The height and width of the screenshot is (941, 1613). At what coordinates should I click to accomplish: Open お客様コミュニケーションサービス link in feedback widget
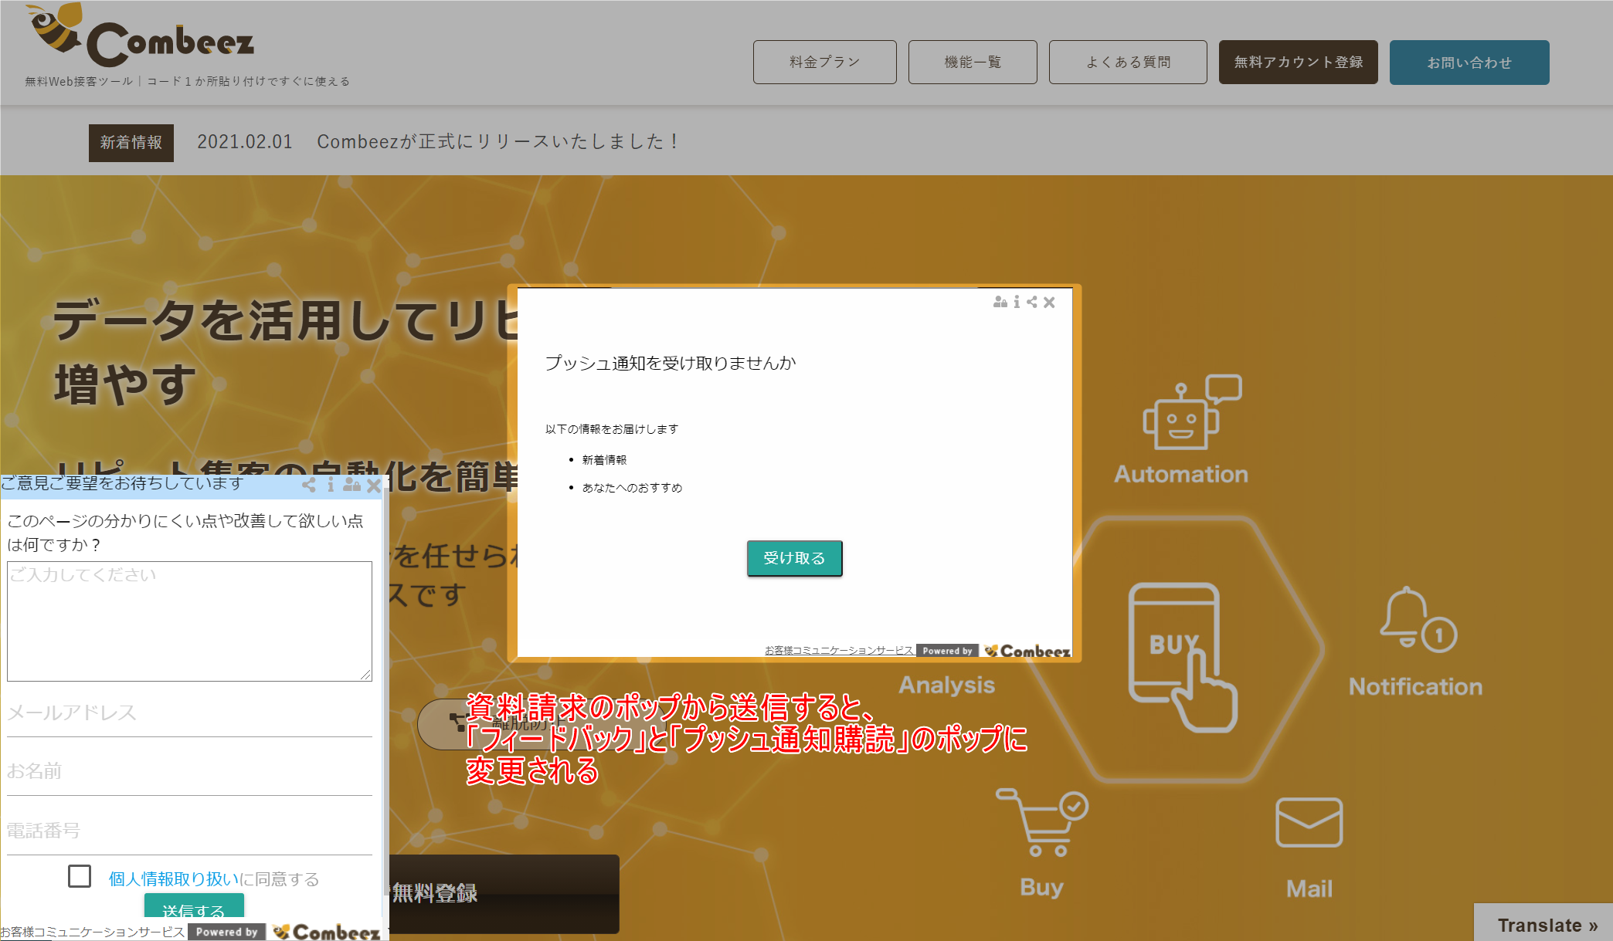click(92, 932)
